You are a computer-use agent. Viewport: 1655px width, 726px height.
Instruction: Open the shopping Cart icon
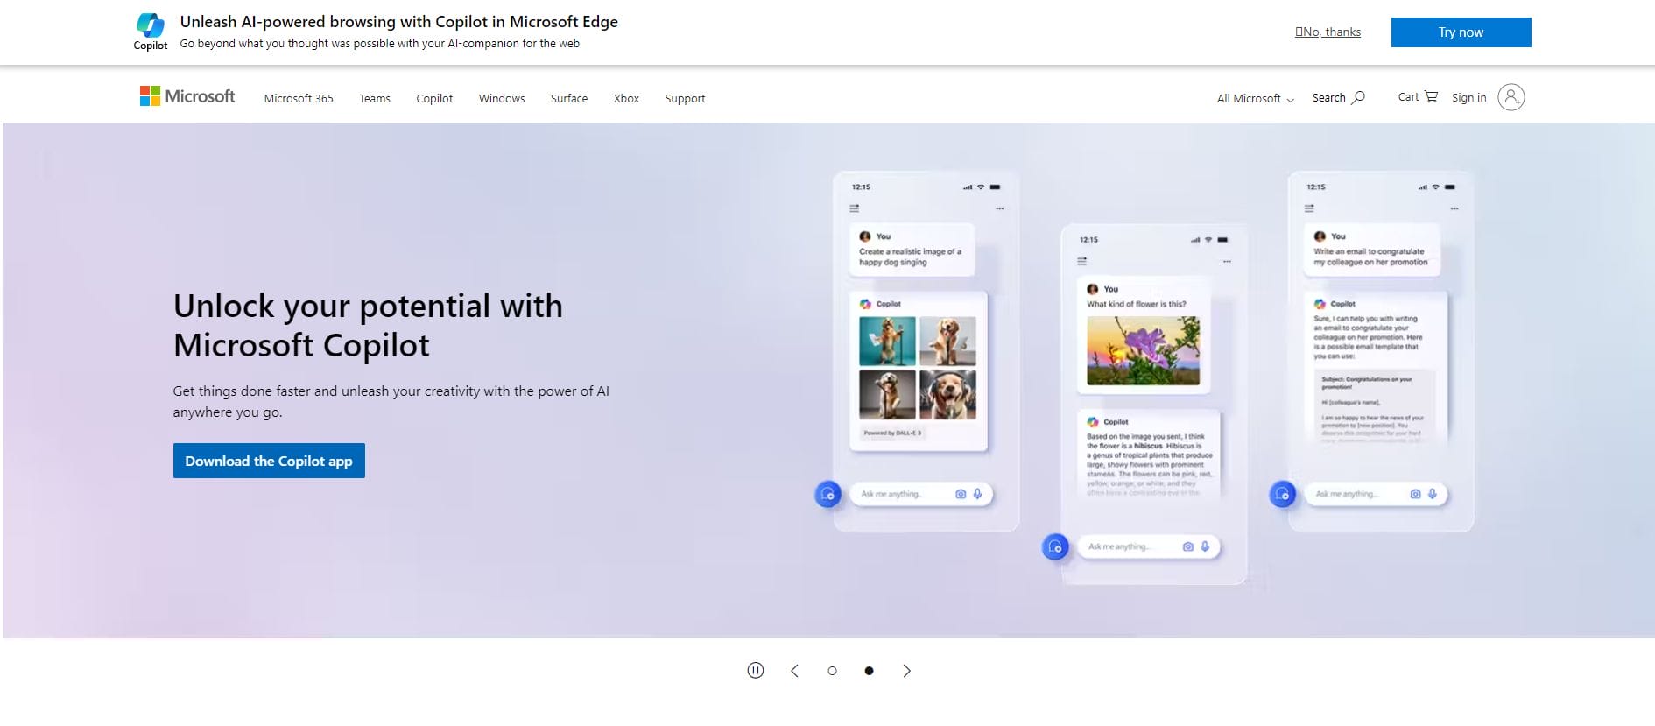[x=1431, y=96]
